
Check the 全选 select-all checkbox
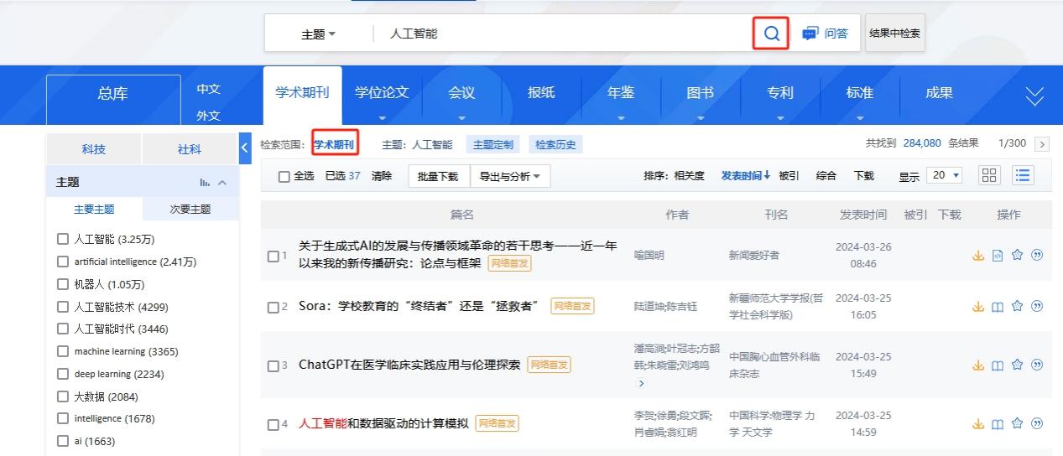(284, 177)
